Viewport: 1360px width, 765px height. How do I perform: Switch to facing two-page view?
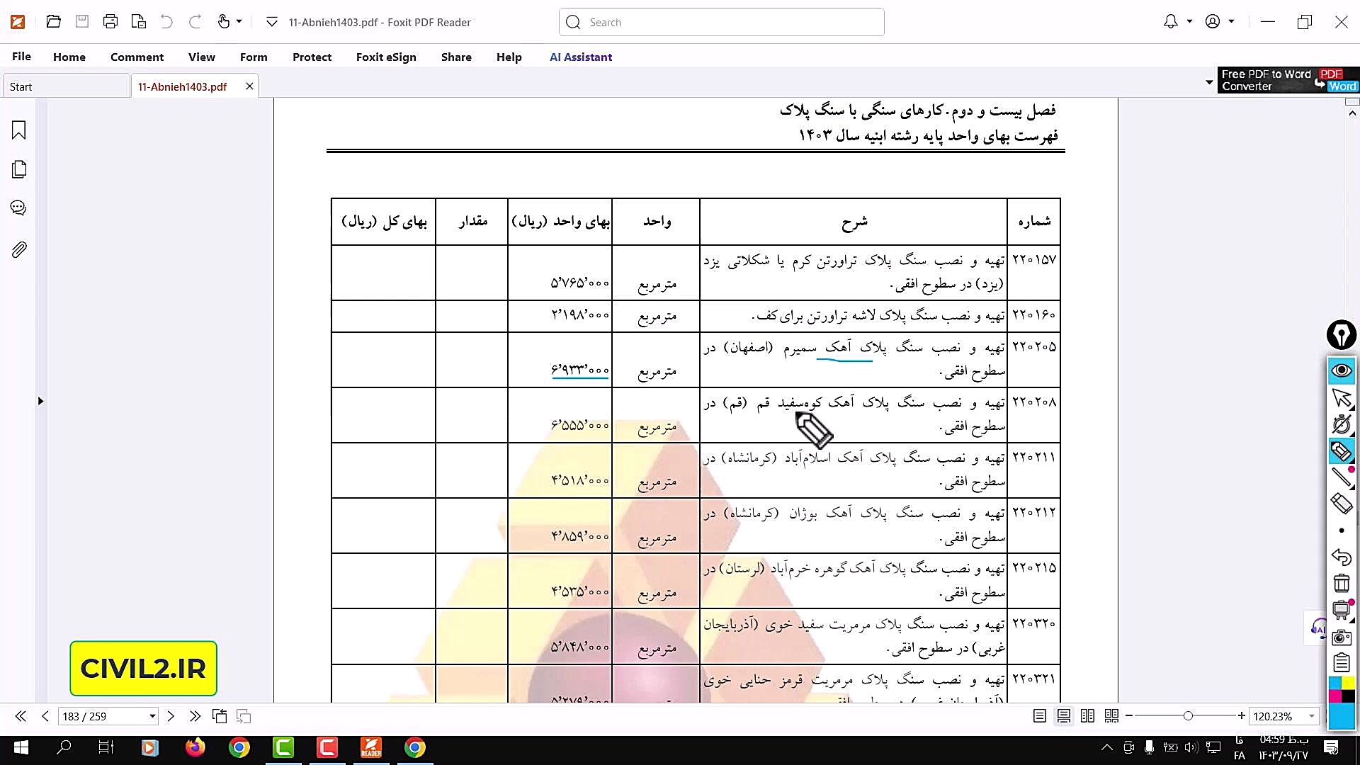[1088, 716]
